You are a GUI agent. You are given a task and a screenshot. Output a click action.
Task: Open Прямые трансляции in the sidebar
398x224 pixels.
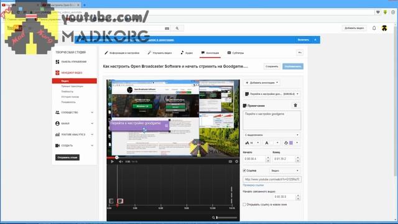(72, 86)
